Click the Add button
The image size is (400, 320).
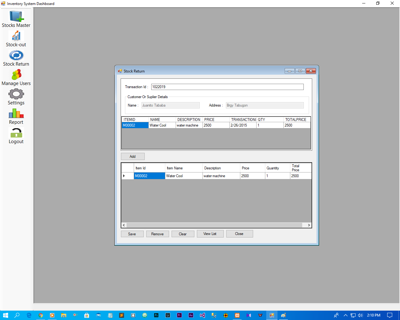click(132, 156)
